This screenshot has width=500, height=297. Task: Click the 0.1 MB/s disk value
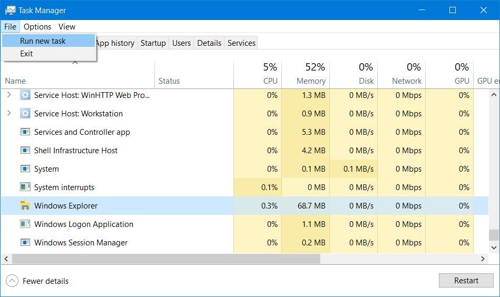click(x=358, y=169)
